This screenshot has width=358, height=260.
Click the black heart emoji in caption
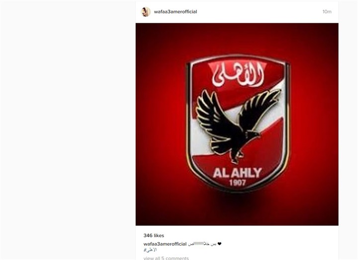click(219, 244)
